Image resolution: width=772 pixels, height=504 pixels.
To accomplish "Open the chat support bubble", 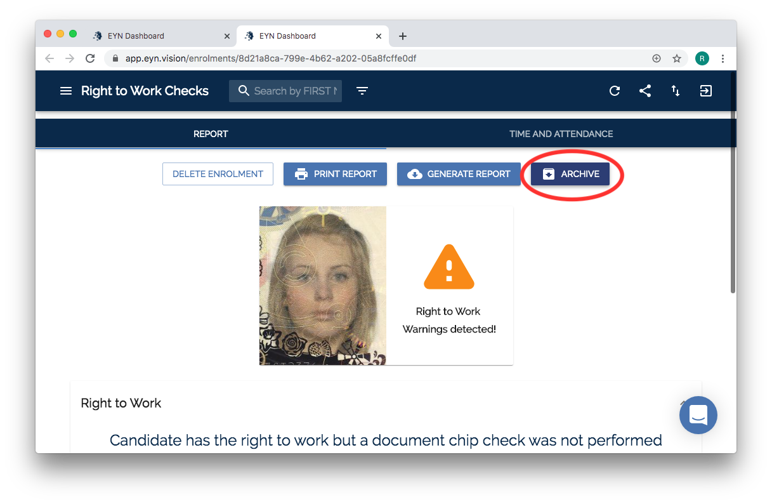I will click(698, 415).
